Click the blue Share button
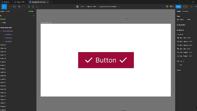 tap(178, 7)
